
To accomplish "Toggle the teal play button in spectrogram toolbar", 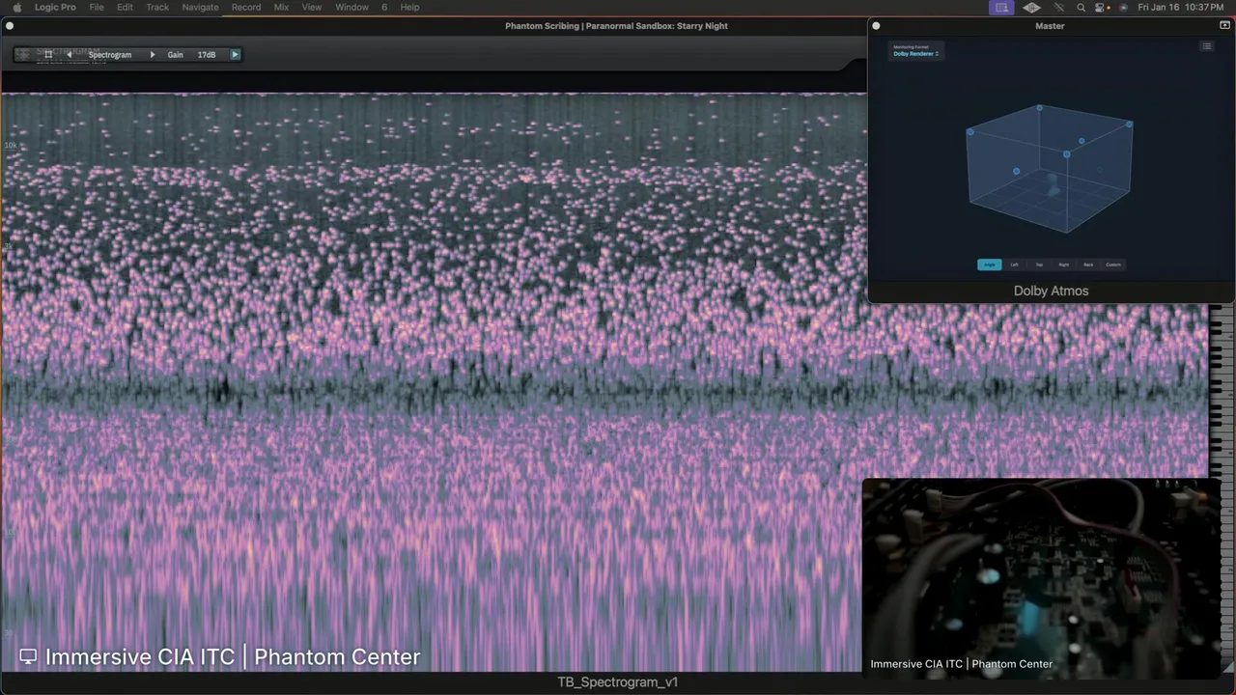I will 235,55.
